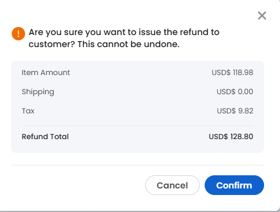Click the orange exclamation warning icon
280x212 pixels.
(18, 33)
